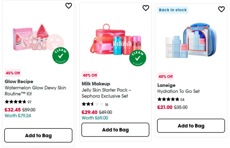This screenshot has width=230, height=148.
Task: View Laneige five-star rating reviews
Action: tap(168, 100)
